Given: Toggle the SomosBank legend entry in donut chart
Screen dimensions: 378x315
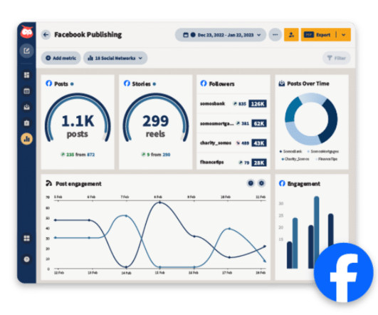Looking at the screenshot, I should pos(290,152).
